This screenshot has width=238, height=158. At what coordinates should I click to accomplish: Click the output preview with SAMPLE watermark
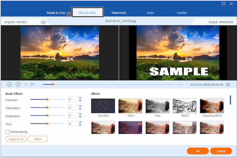coord(178,53)
